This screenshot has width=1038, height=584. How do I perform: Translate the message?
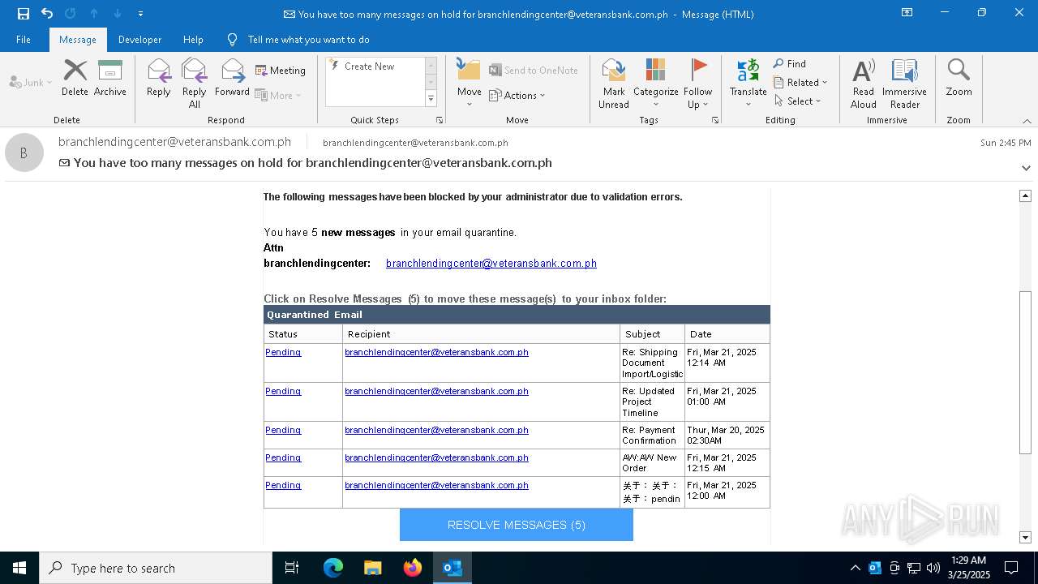[748, 84]
